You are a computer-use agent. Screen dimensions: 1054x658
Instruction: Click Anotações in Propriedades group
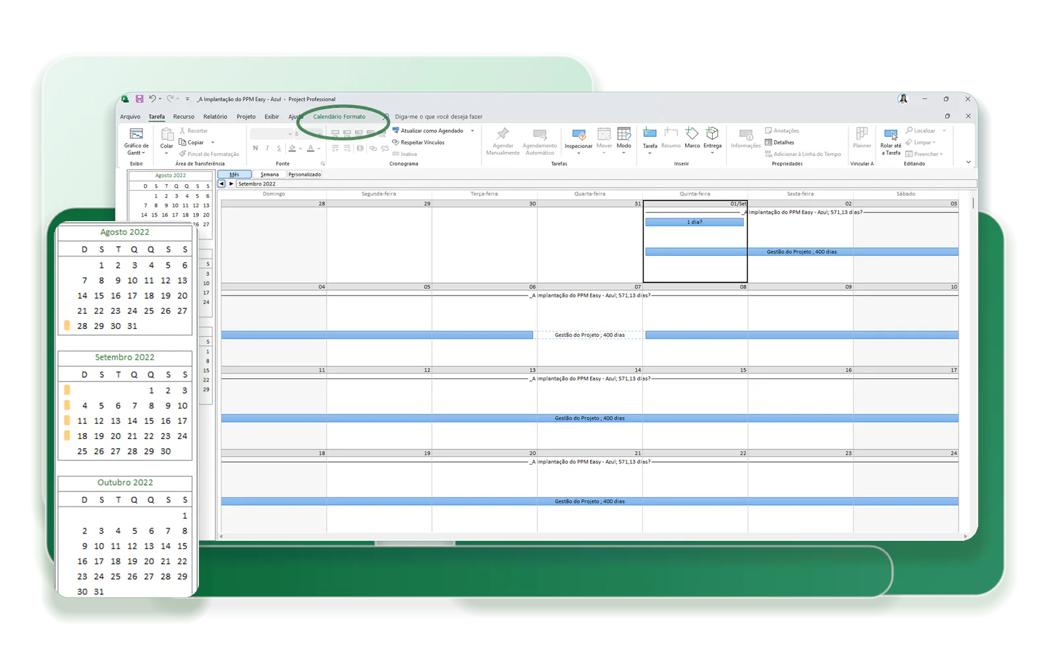[x=782, y=131]
